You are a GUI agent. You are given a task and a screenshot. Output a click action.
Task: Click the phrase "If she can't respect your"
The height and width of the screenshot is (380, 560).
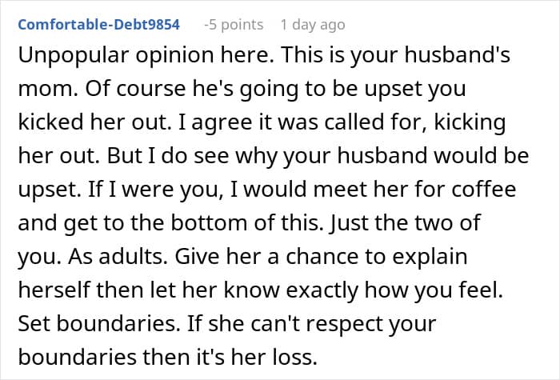tap(311, 323)
